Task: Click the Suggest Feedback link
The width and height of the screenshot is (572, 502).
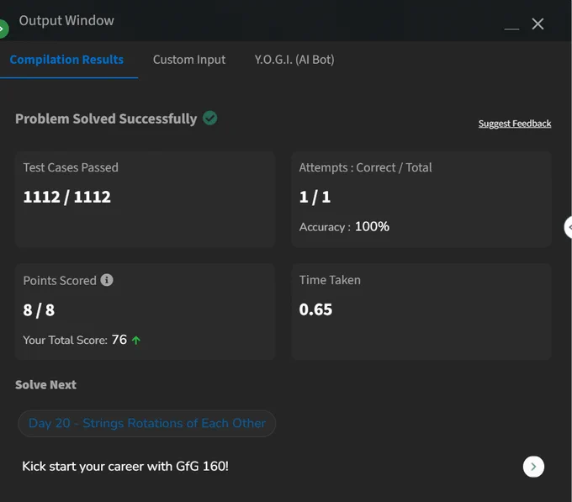Action: click(514, 124)
